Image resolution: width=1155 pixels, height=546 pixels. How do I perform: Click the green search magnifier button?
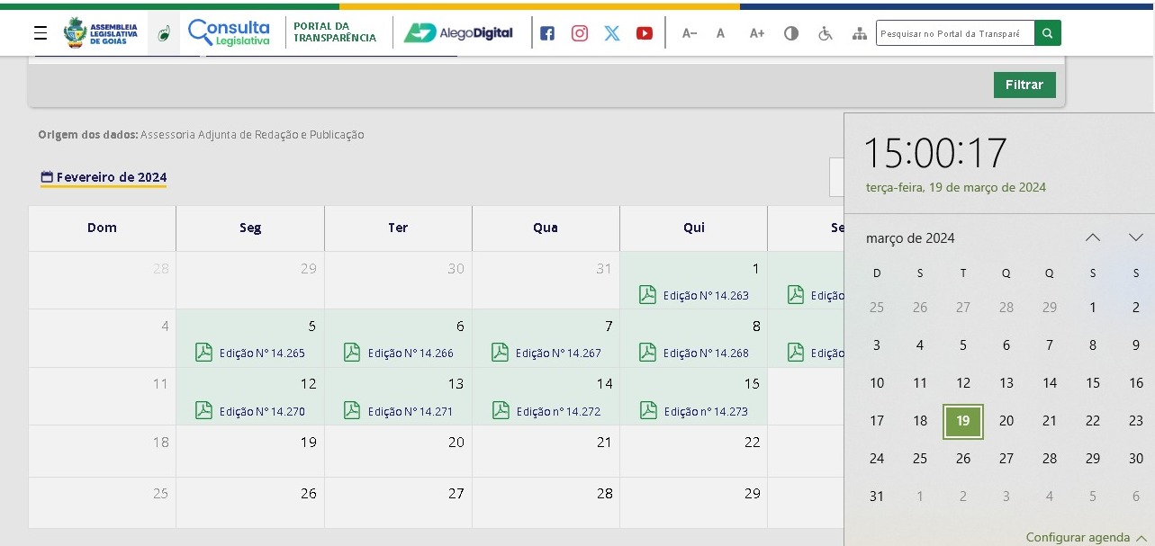[1047, 33]
